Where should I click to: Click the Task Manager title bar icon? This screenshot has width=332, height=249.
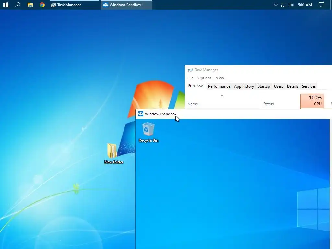point(190,70)
